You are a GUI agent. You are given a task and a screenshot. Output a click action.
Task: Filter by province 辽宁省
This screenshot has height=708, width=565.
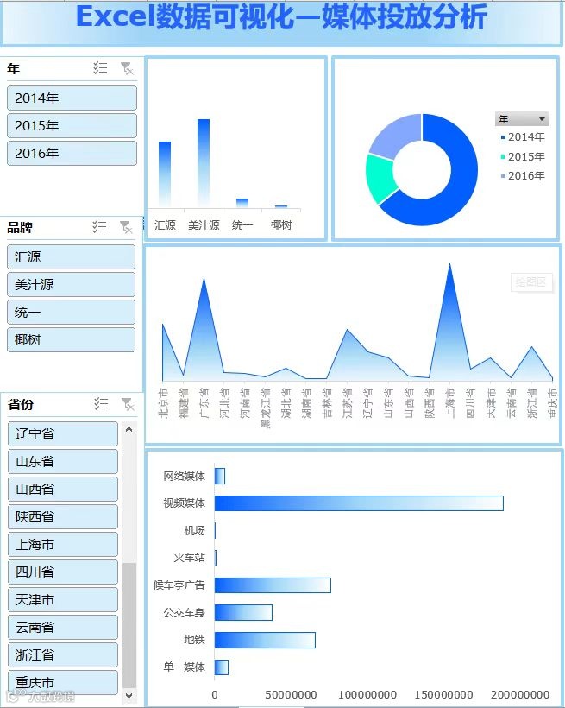pyautogui.click(x=63, y=434)
